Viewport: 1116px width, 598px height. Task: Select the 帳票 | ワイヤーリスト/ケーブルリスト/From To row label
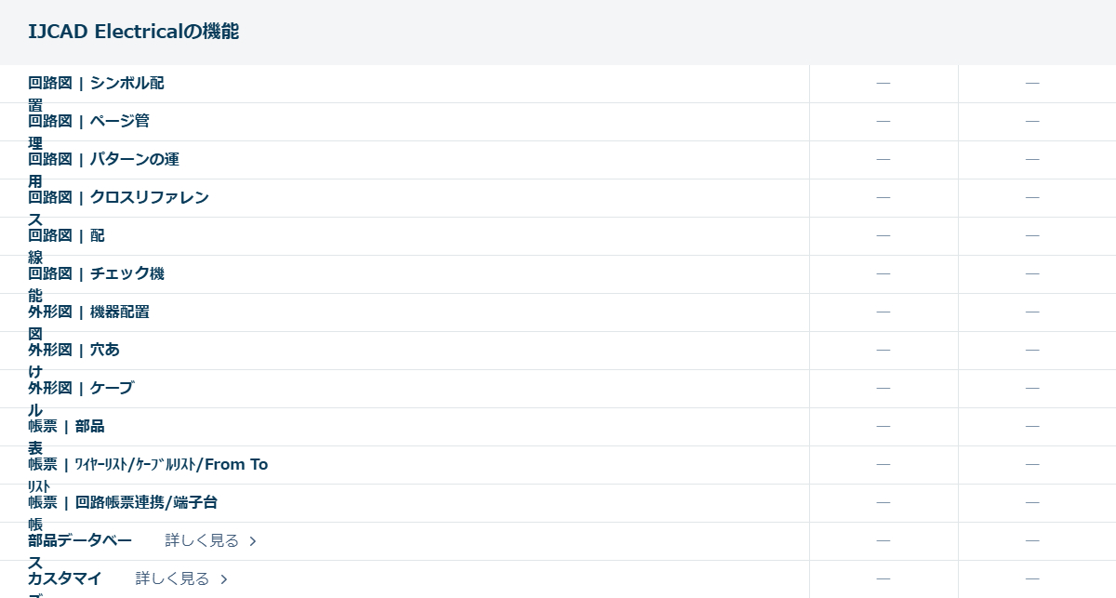click(x=148, y=465)
